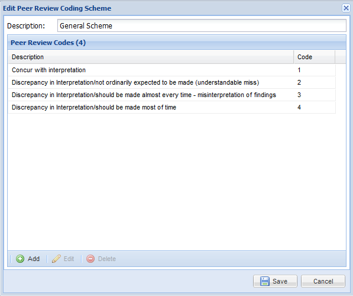Viewport: 353px width, 296px height.
Task: Select the Concur with interpretation row
Action: pos(172,70)
